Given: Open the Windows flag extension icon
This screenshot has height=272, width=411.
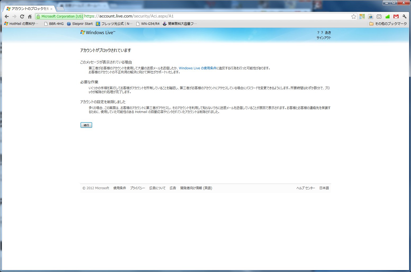Looking at the screenshot, I should (x=362, y=16).
